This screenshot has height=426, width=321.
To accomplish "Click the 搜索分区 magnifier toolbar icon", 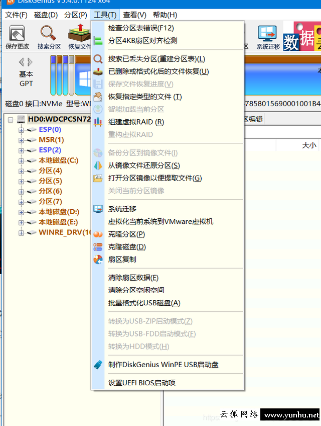I will [49, 37].
